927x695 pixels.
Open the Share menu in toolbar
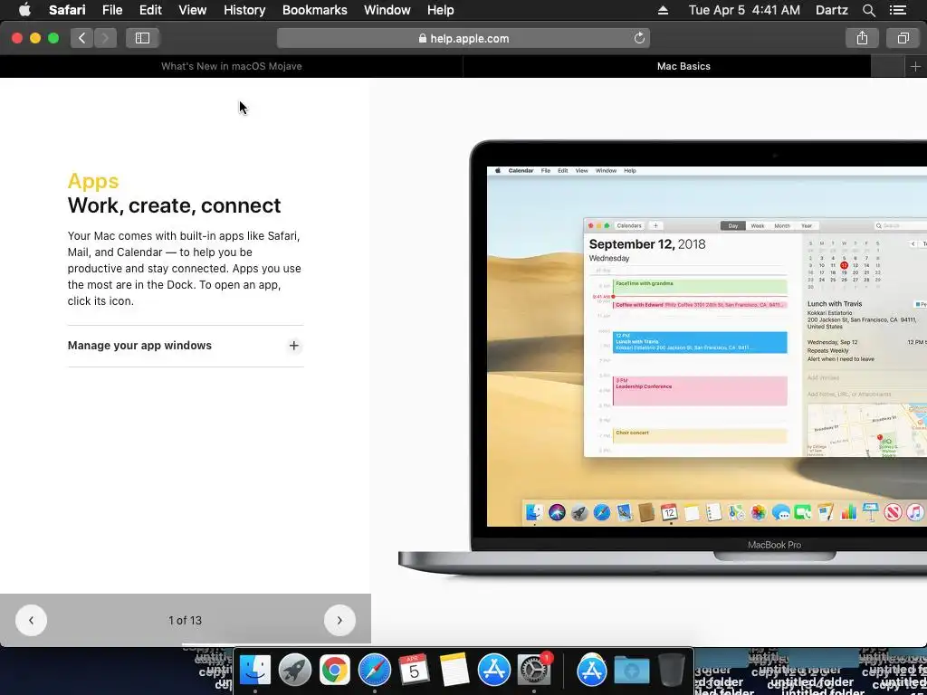[x=862, y=38]
